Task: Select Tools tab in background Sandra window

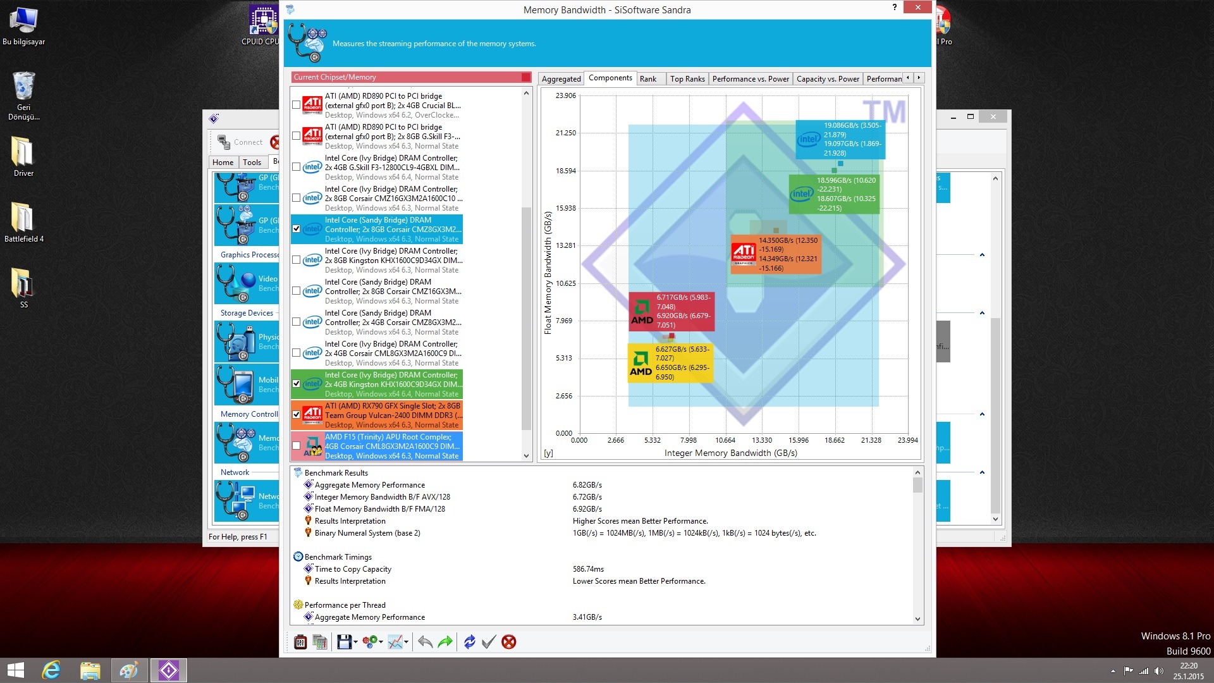Action: [x=252, y=163]
